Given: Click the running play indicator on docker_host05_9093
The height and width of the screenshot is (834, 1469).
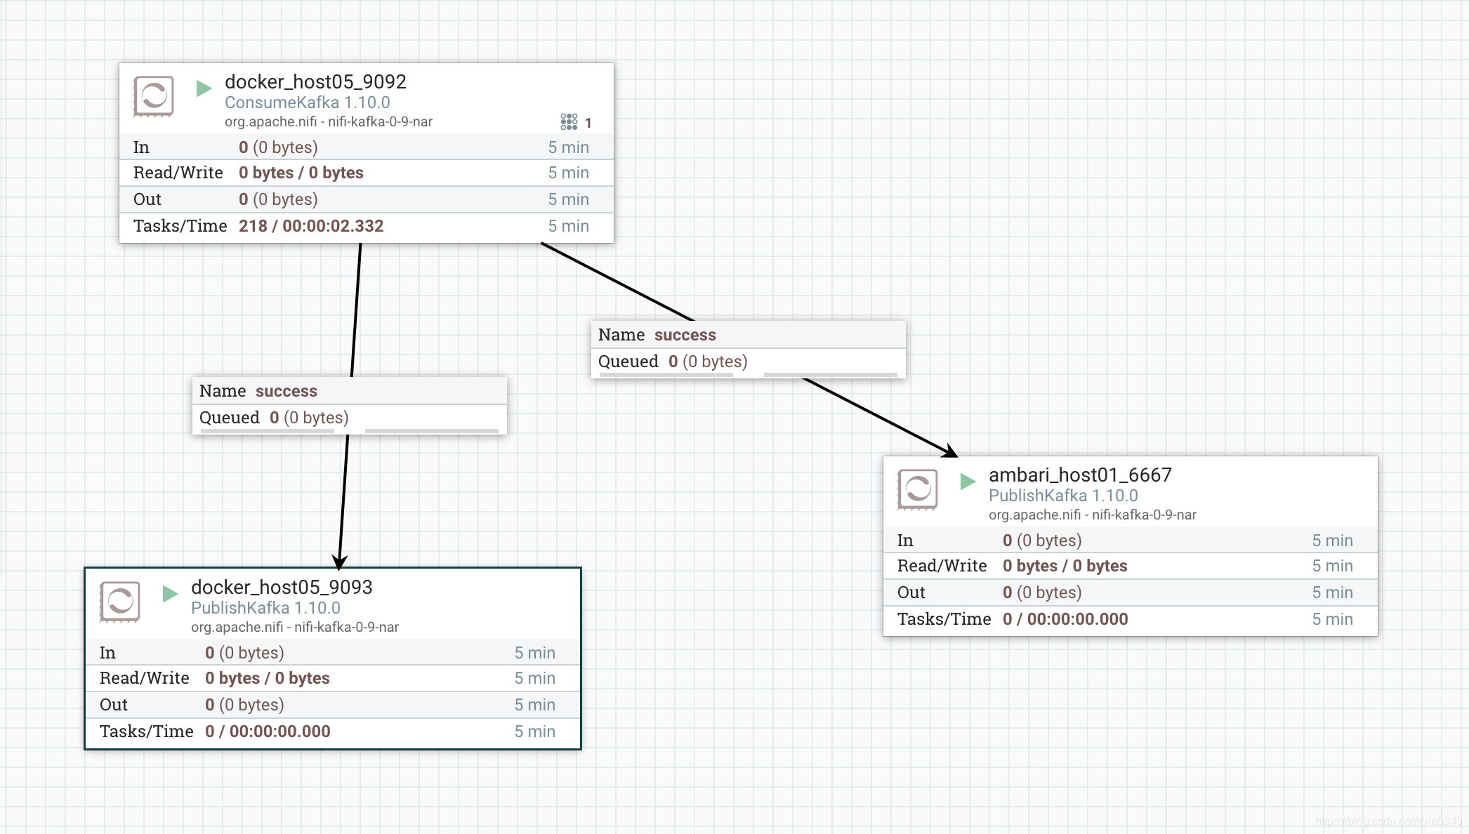Looking at the screenshot, I should [170, 593].
